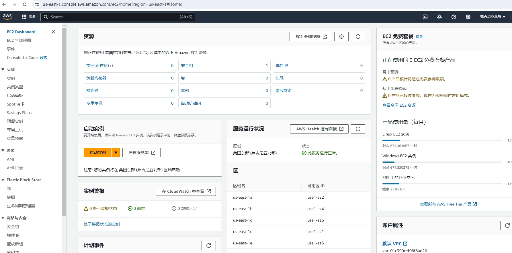Click the month-end forecast warning icon
The height and width of the screenshot is (253, 512).
point(385,79)
